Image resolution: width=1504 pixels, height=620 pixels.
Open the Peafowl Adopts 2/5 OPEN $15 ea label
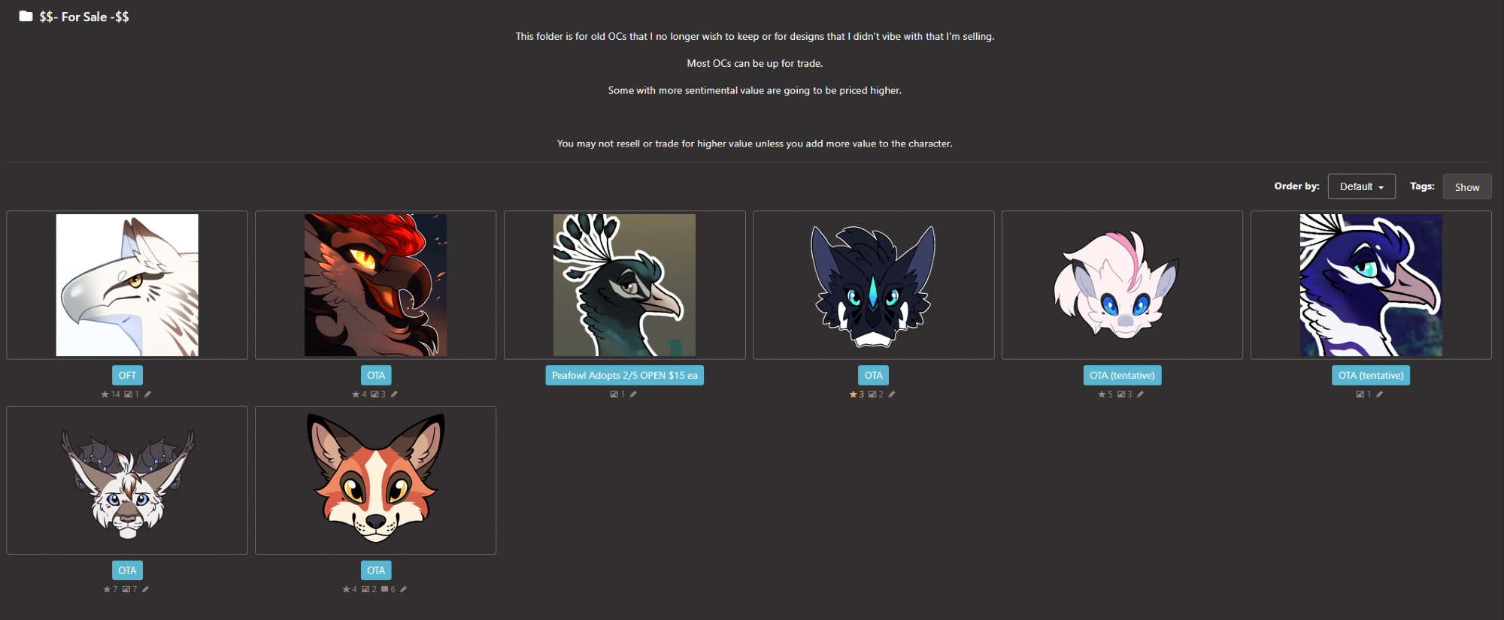click(624, 375)
